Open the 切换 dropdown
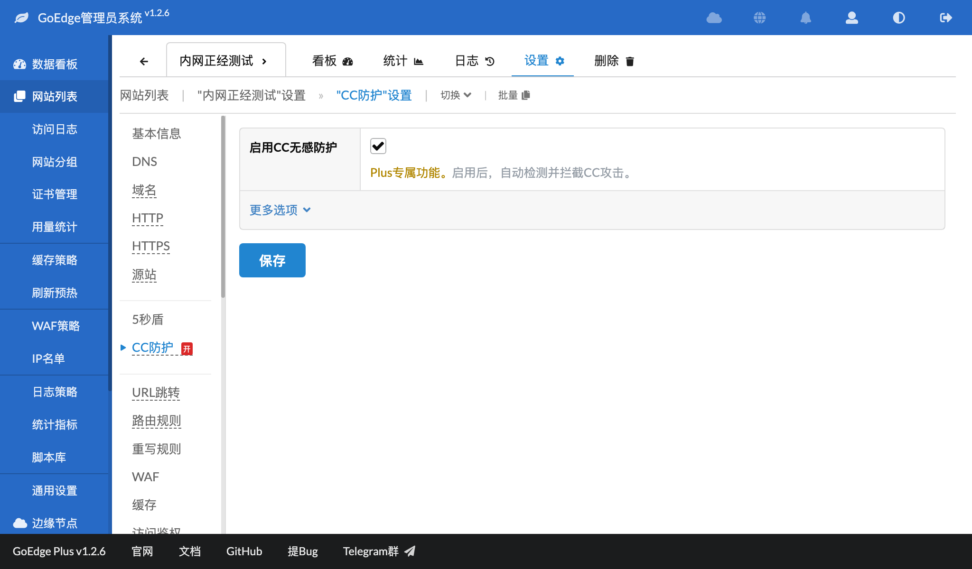The height and width of the screenshot is (569, 972). coord(456,95)
